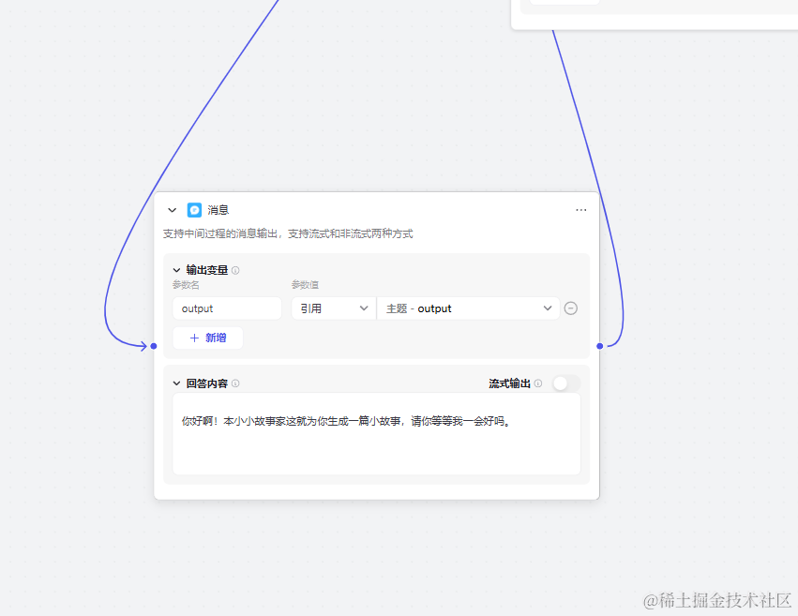Remove the output parameter with minus icon
Screen dimensions: 798x616
coord(570,308)
